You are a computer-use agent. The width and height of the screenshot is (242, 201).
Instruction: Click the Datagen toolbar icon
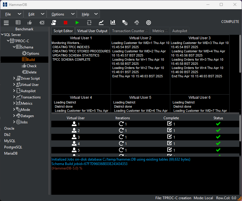[137, 23]
